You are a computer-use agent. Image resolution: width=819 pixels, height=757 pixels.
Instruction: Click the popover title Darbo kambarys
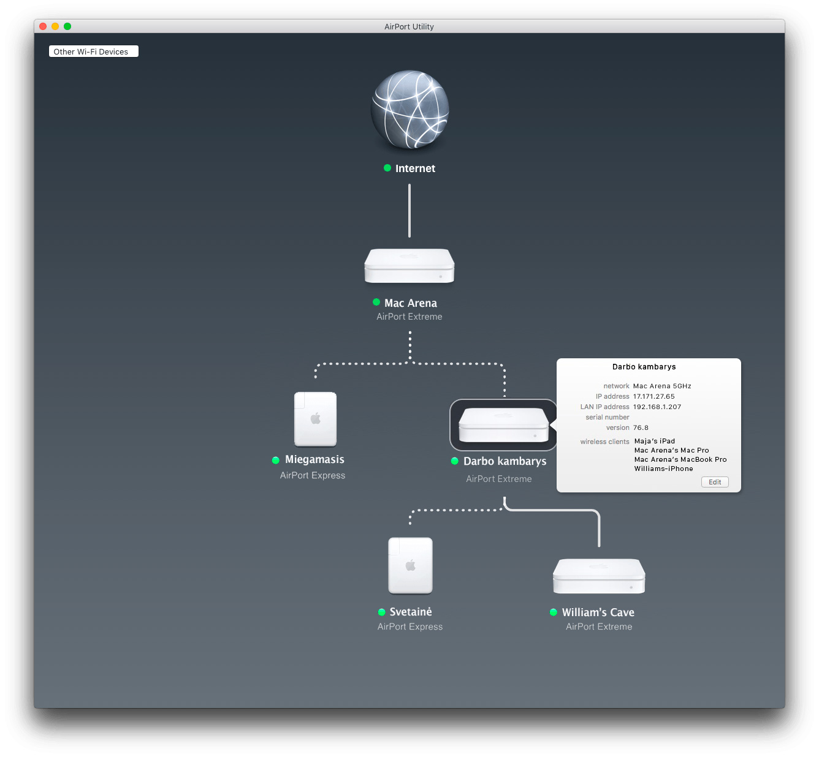pos(644,367)
